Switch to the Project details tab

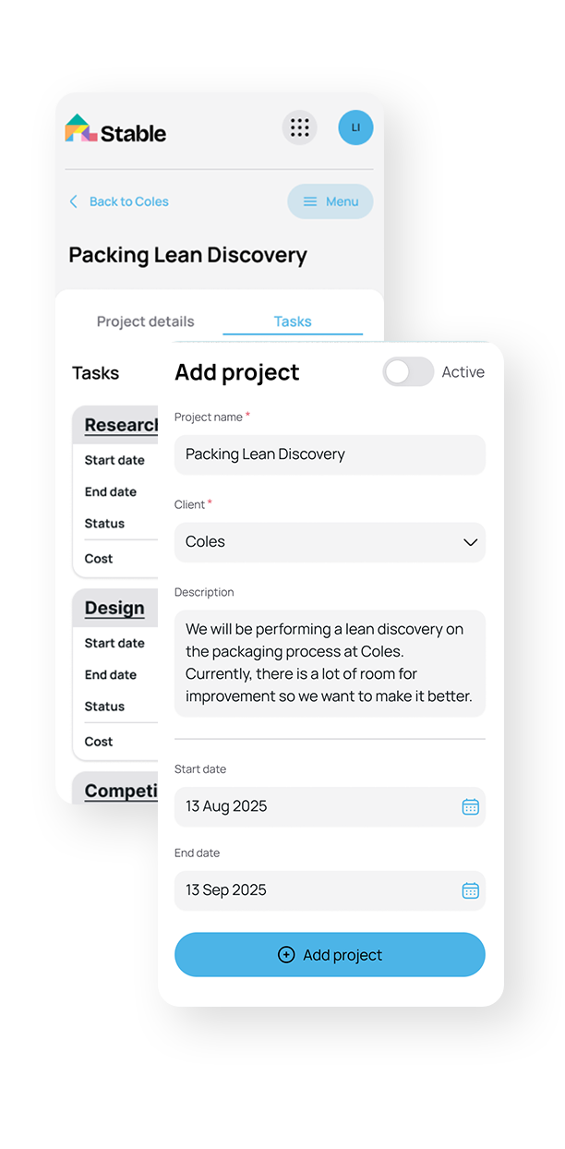click(x=145, y=321)
